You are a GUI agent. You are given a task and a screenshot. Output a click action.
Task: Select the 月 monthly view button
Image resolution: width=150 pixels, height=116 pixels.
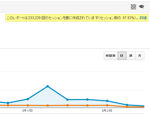click(x=140, y=56)
